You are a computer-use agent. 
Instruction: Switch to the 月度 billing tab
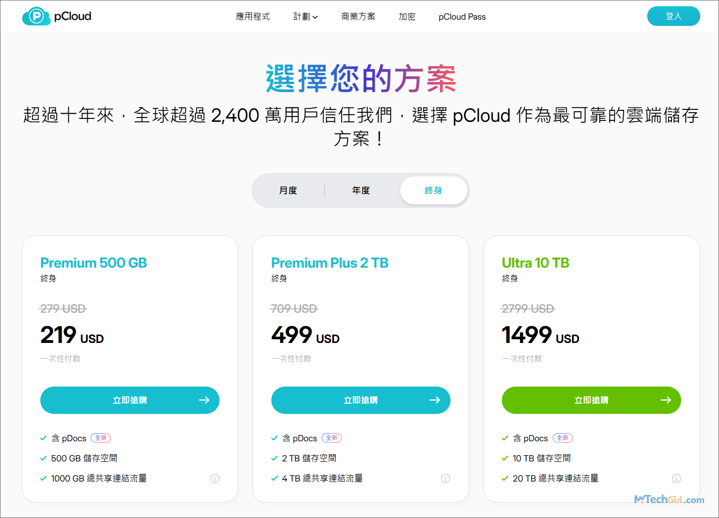tap(288, 190)
